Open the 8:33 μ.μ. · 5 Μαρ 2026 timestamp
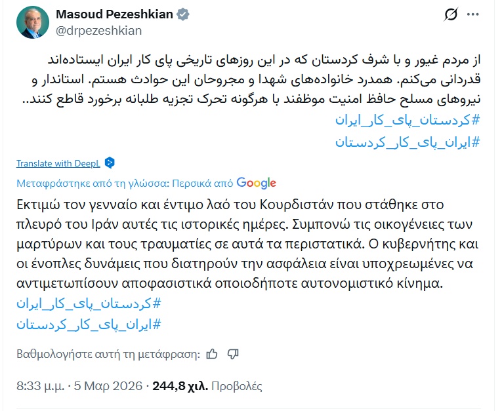The width and height of the screenshot is (502, 411). 79,386
